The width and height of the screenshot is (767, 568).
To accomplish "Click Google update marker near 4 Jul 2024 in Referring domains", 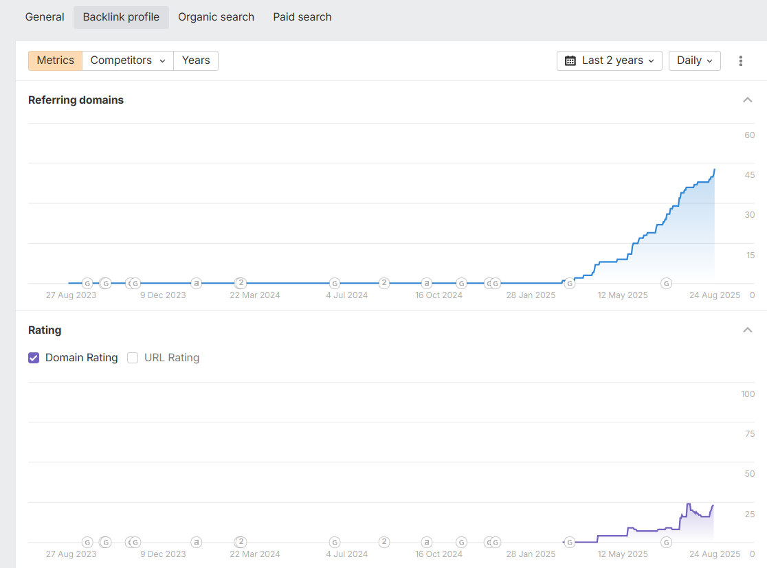I will pos(335,283).
